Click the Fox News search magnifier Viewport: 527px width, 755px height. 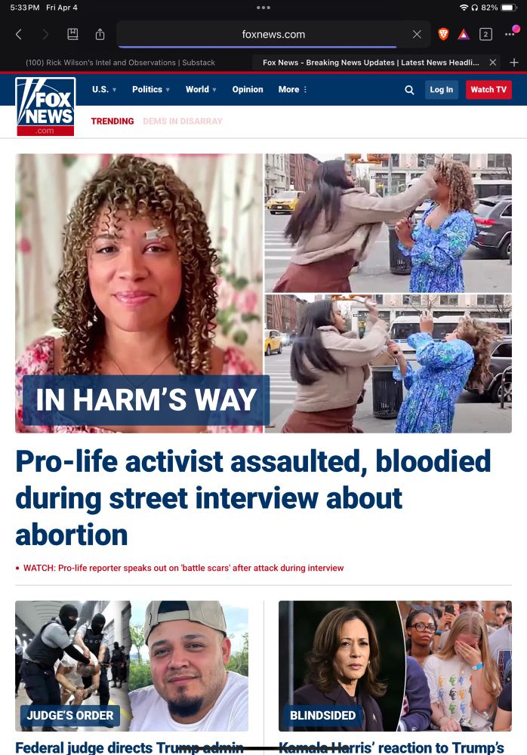click(x=409, y=90)
